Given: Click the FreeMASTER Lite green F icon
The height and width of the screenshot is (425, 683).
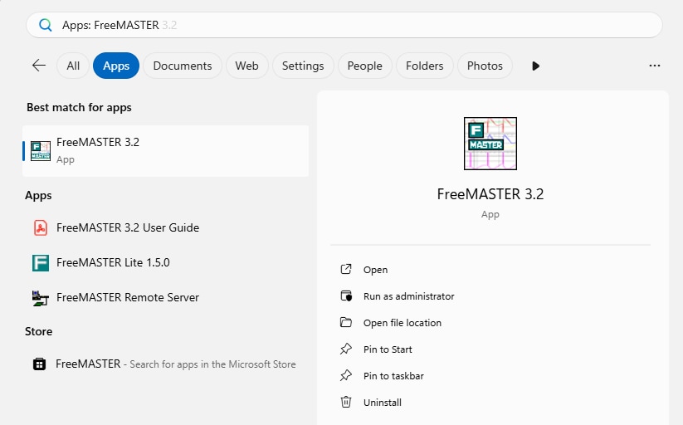Looking at the screenshot, I should tap(41, 263).
